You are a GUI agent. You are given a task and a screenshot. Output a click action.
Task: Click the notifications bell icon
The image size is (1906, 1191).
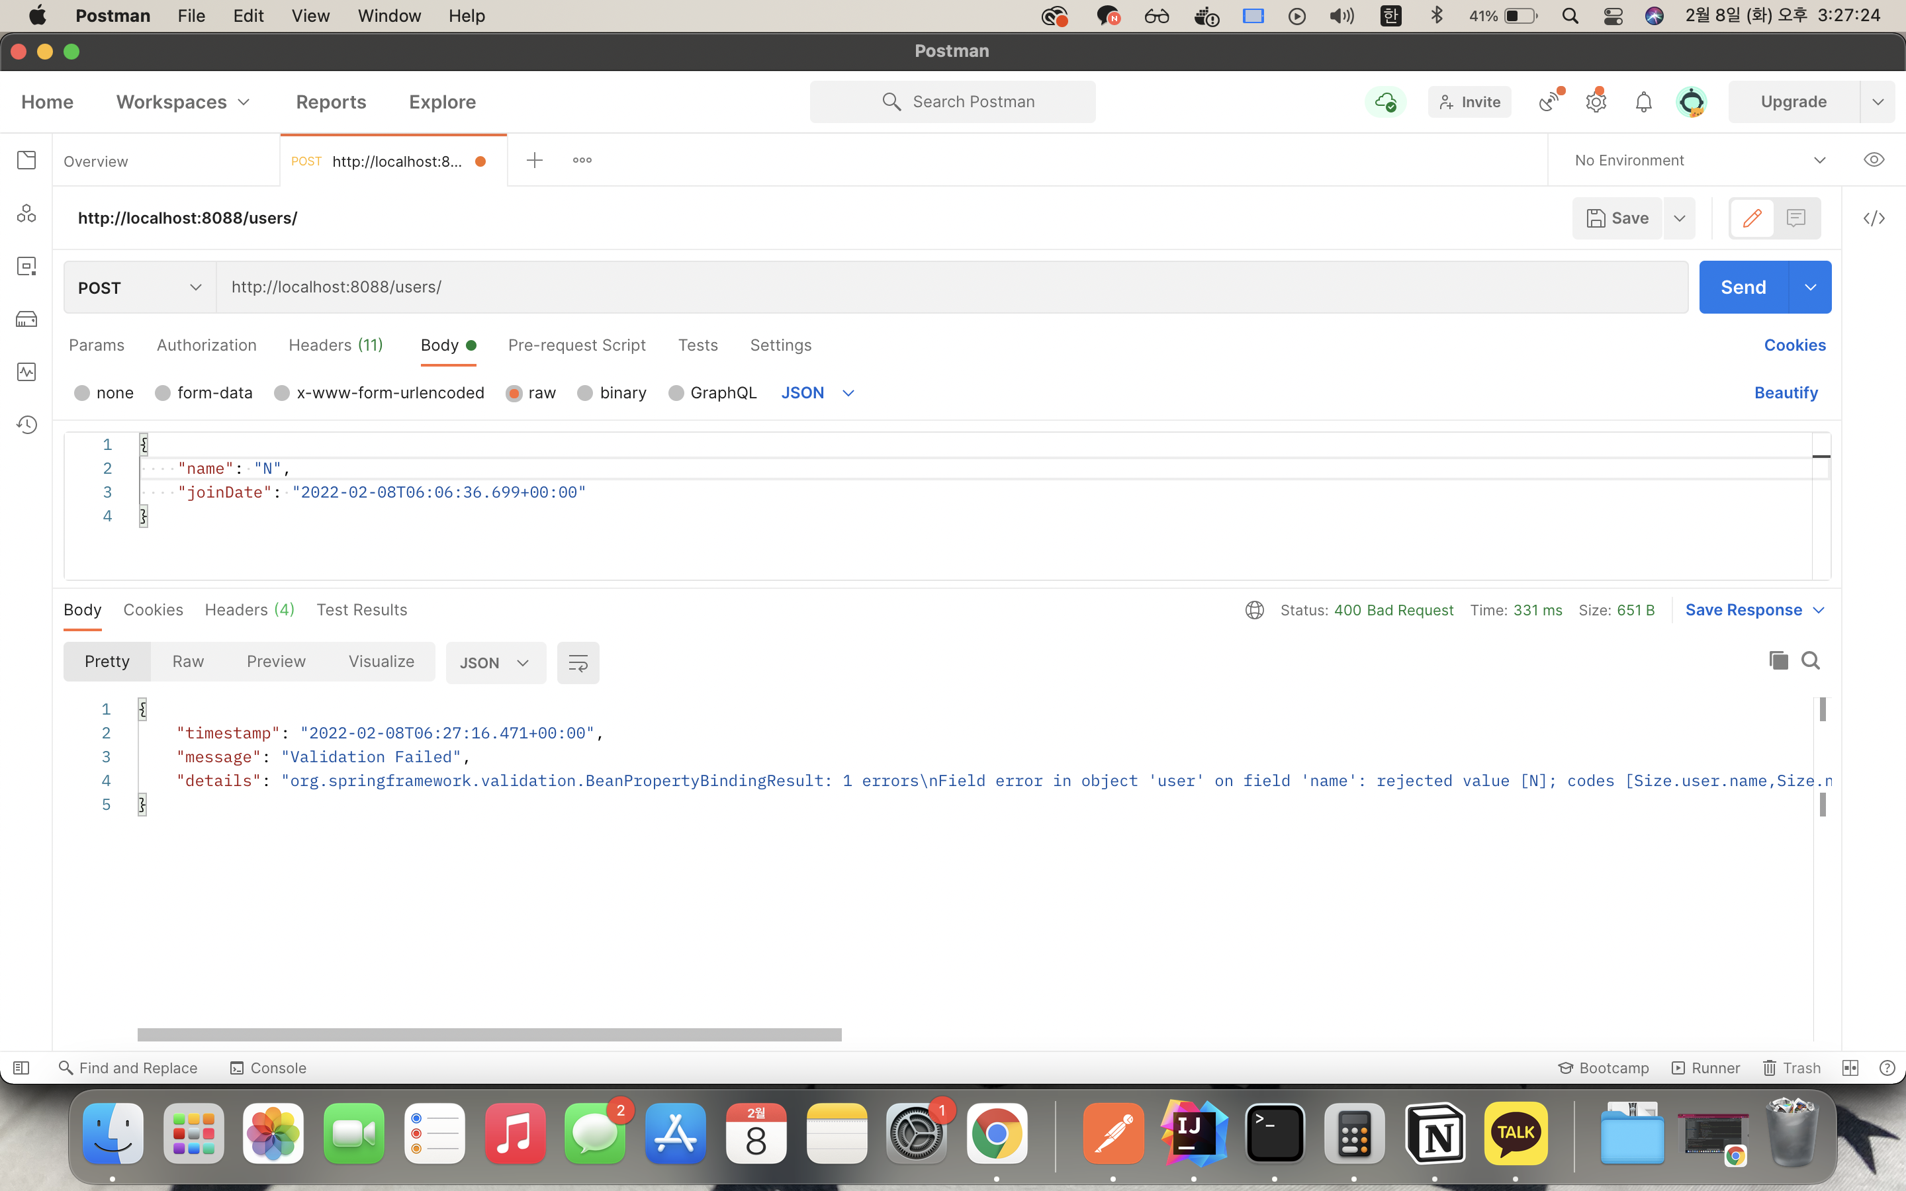[x=1643, y=103]
